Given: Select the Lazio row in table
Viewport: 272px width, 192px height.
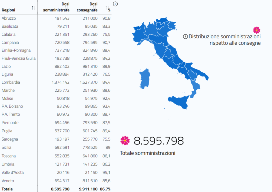Looking at the screenshot, I should [56, 66].
